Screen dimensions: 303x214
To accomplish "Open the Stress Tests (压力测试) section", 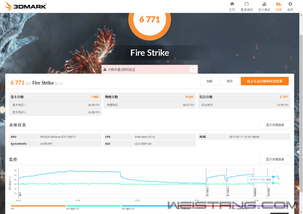I will click(264, 6).
